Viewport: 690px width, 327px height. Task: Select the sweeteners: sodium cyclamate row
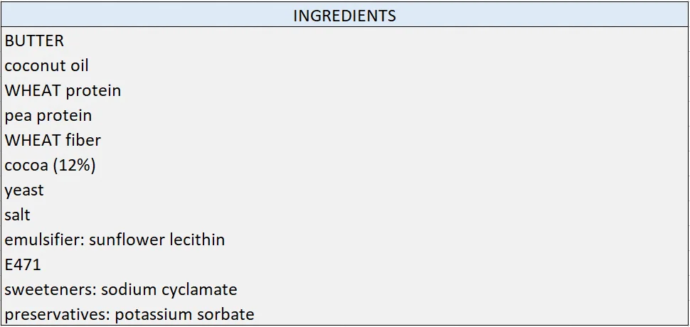(x=344, y=289)
